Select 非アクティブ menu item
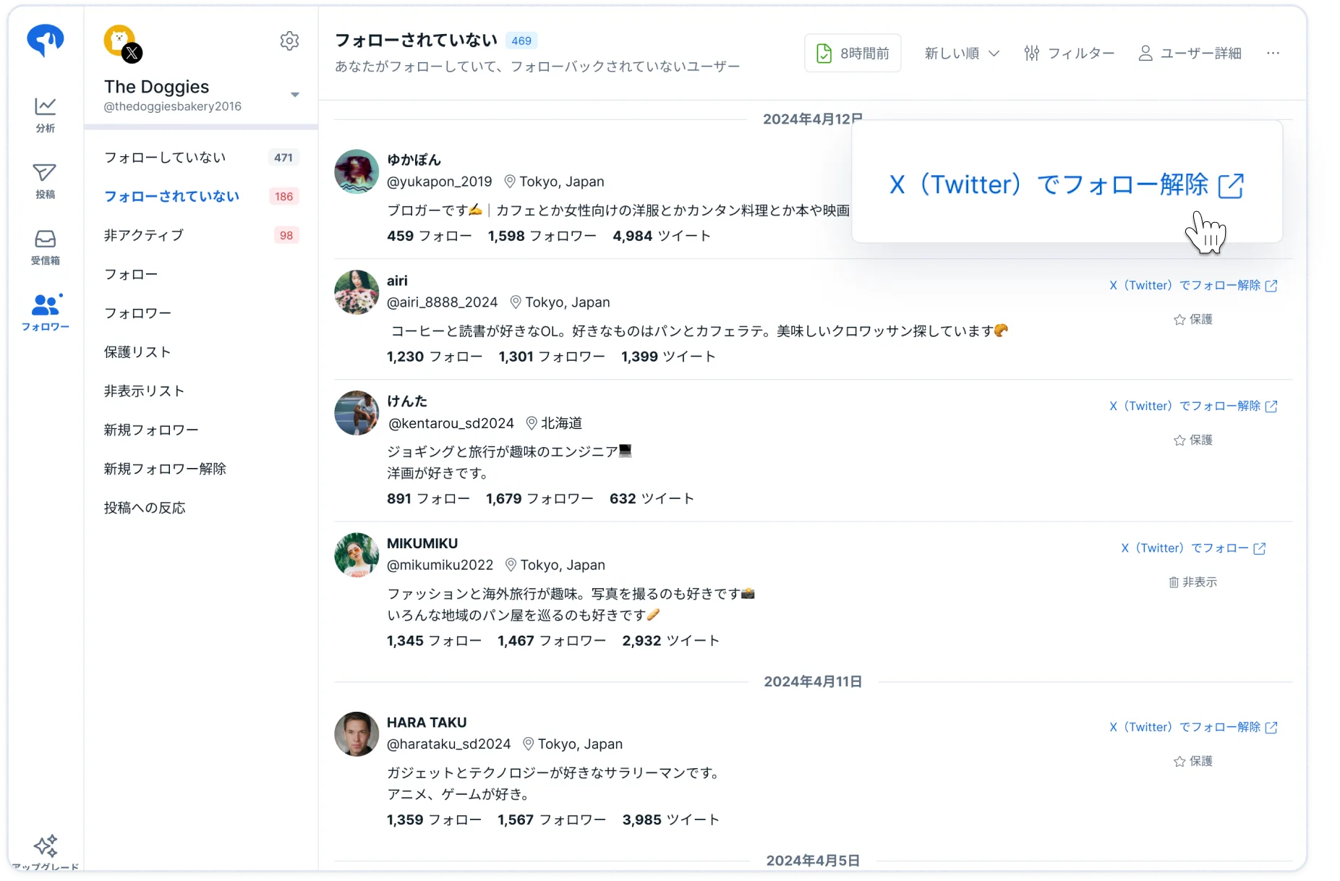This screenshot has height=881, width=1340. [x=201, y=235]
